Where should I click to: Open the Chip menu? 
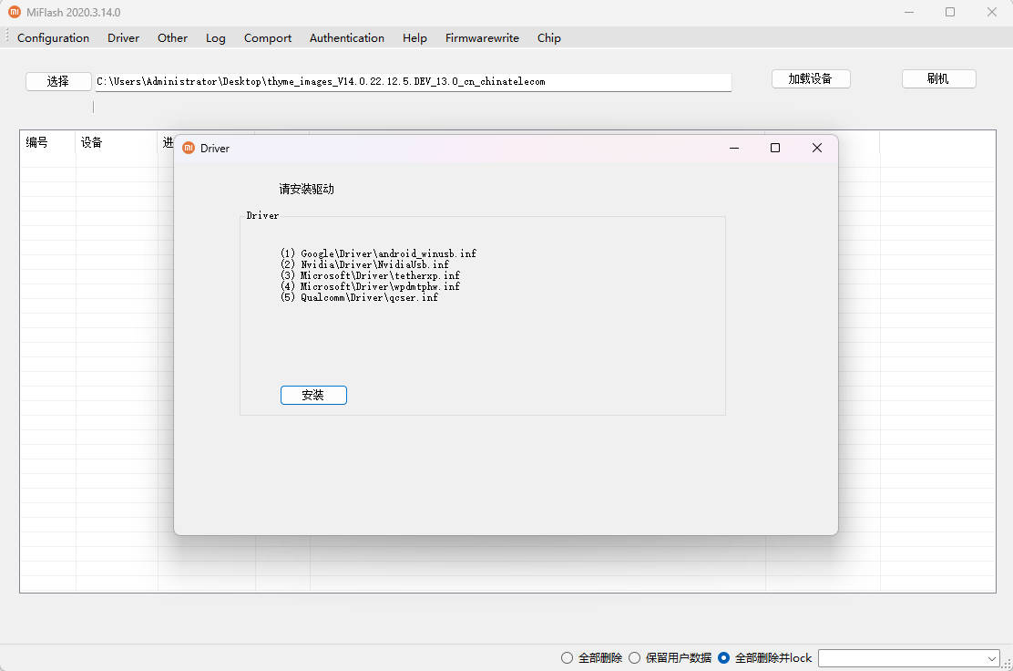click(548, 38)
